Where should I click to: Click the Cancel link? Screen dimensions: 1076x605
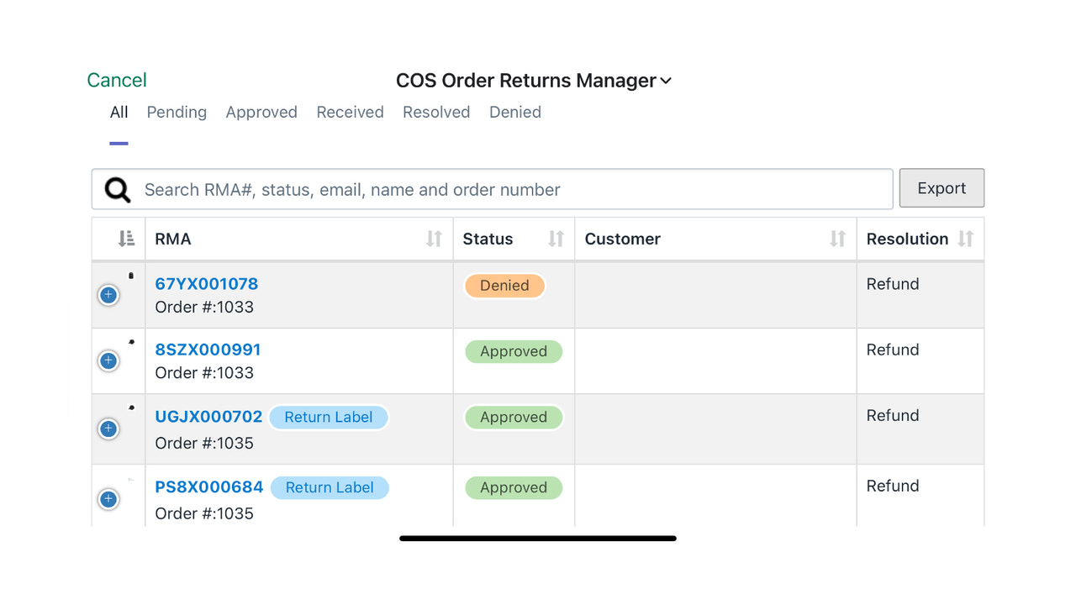click(x=117, y=80)
